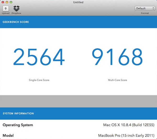Click the Multi-Core Score label

tap(117, 80)
